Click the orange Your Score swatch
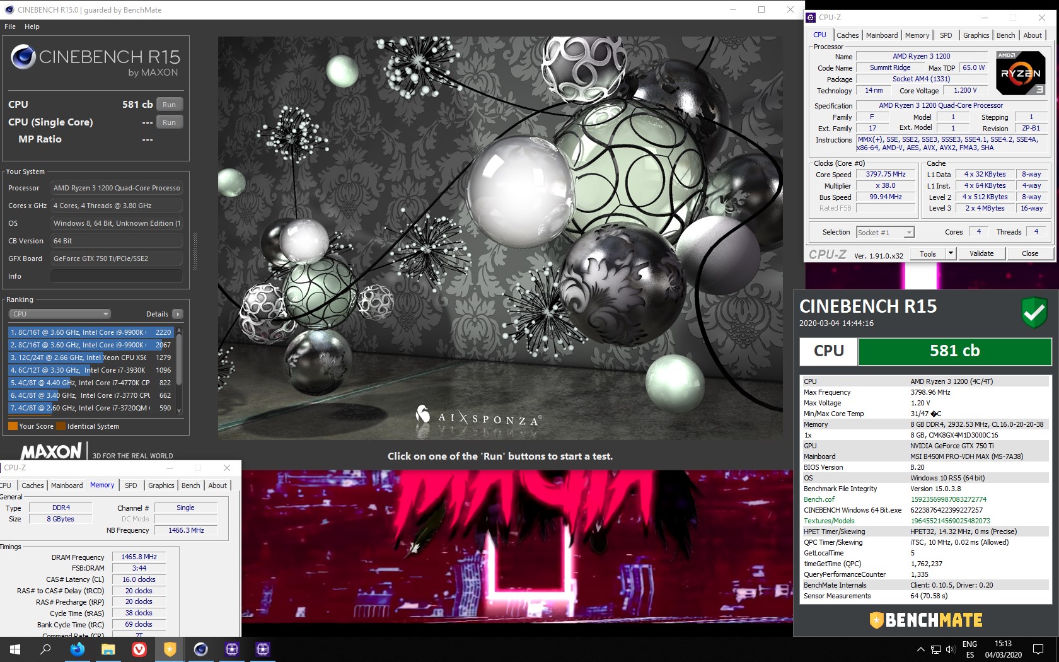1059x662 pixels. click(x=13, y=426)
